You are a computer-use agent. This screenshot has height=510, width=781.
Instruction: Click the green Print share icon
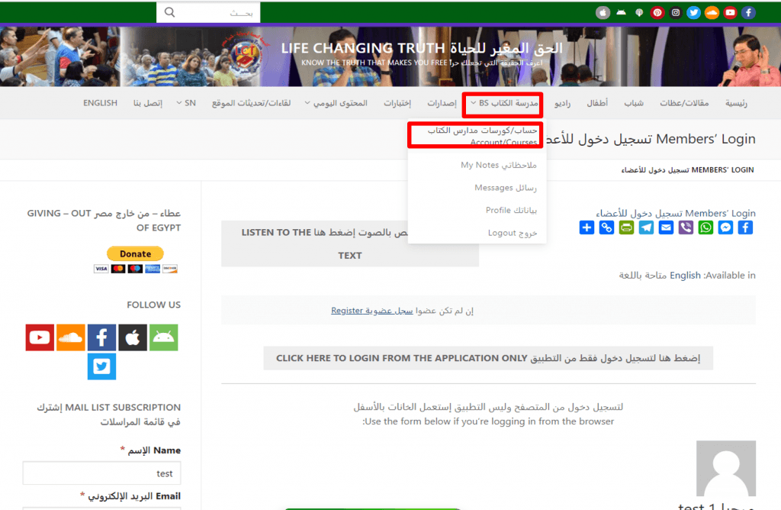click(x=626, y=227)
